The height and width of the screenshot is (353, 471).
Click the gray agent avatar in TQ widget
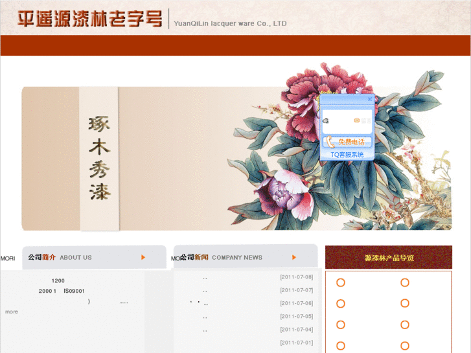(x=326, y=120)
